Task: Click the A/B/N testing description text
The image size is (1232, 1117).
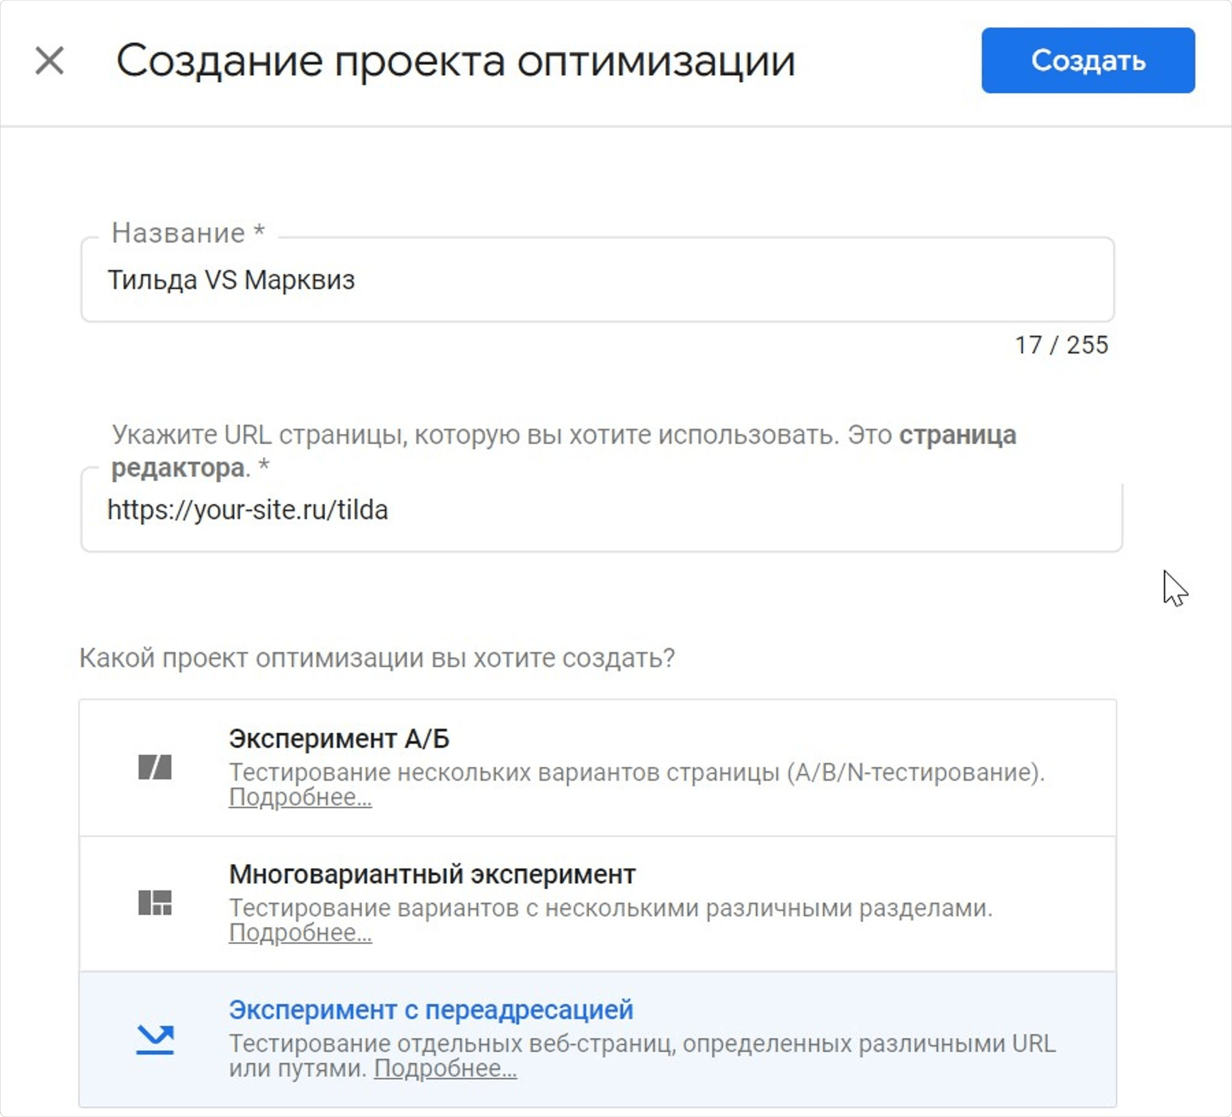Action: pos(637,772)
